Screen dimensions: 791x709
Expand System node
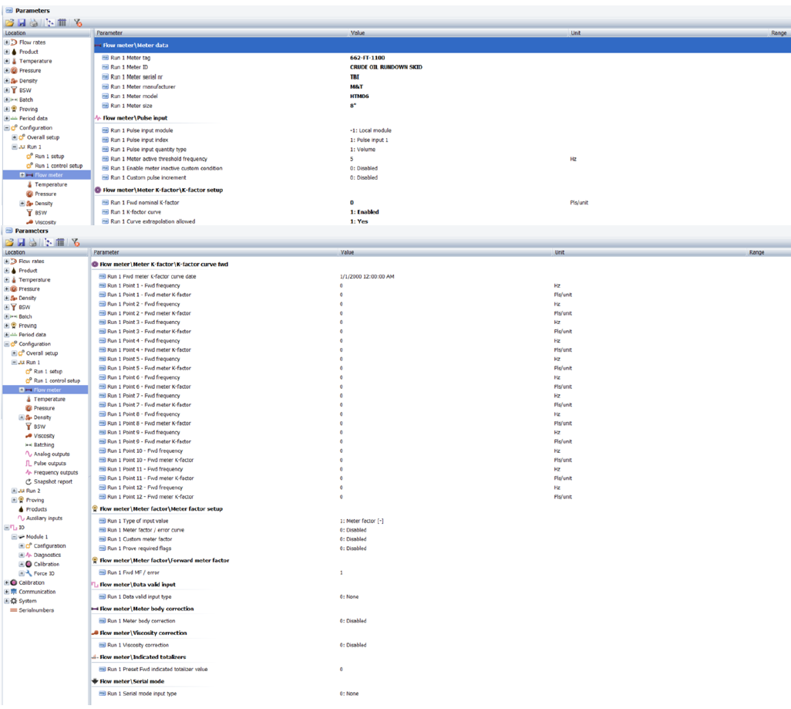7,601
